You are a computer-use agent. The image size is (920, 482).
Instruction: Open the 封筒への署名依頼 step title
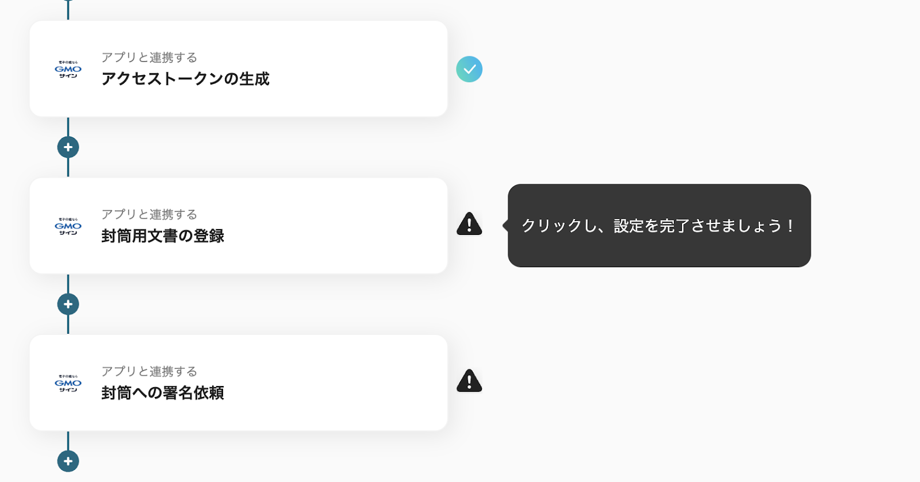[x=163, y=393]
